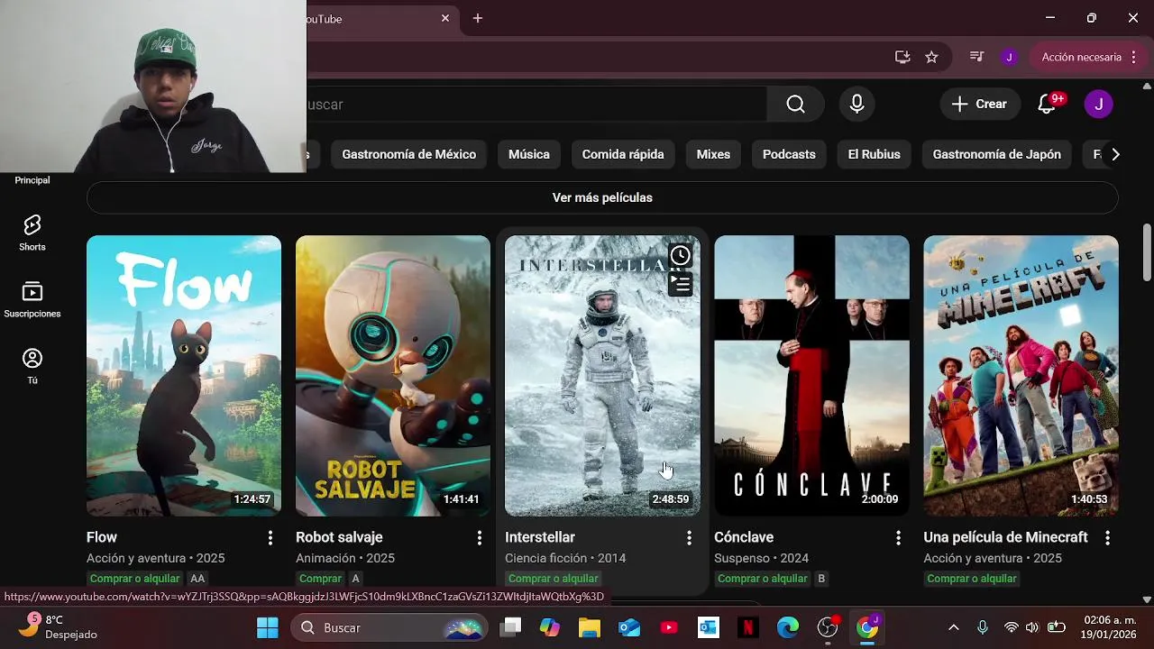Open the volume tray icon
The image size is (1154, 649).
coord(1032,627)
